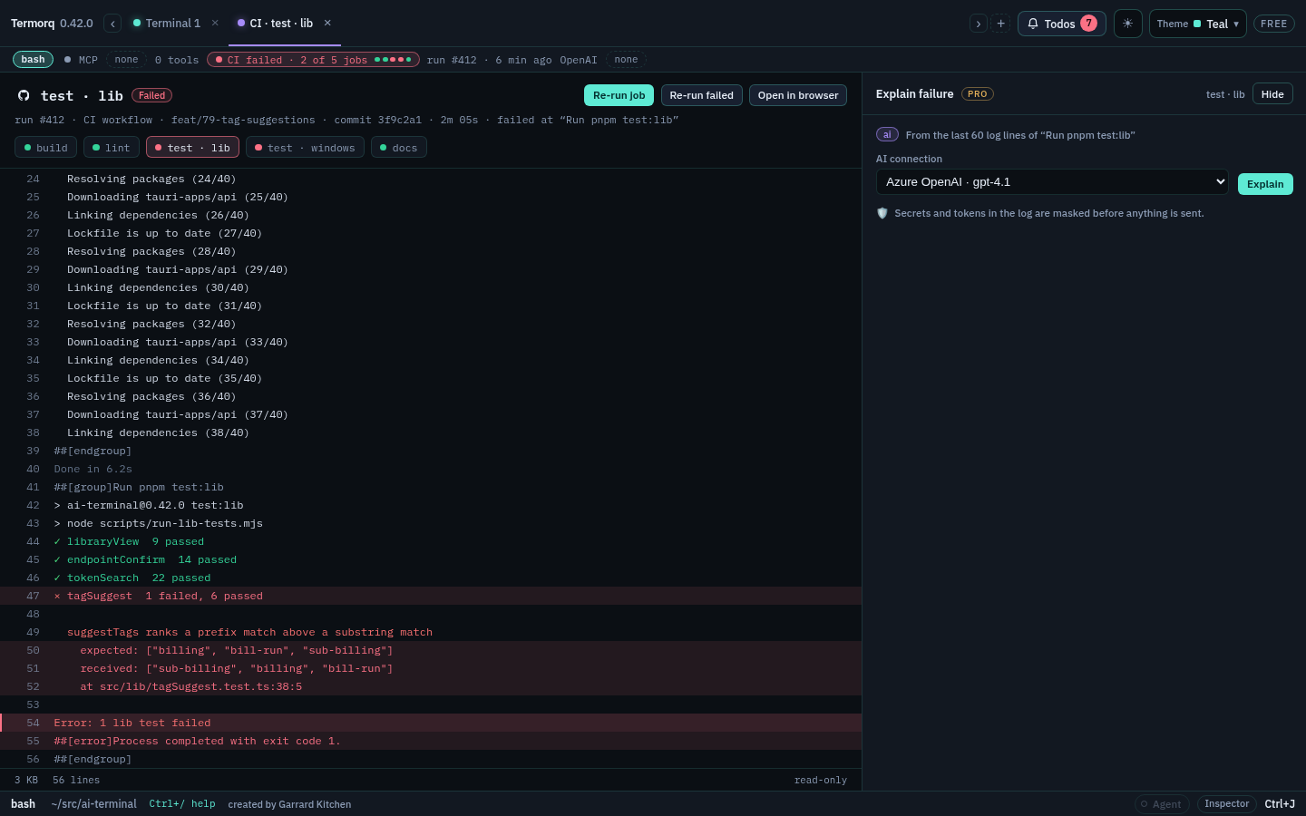Click the red Failed status badge
This screenshot has width=1306, height=816.
pyautogui.click(x=151, y=95)
